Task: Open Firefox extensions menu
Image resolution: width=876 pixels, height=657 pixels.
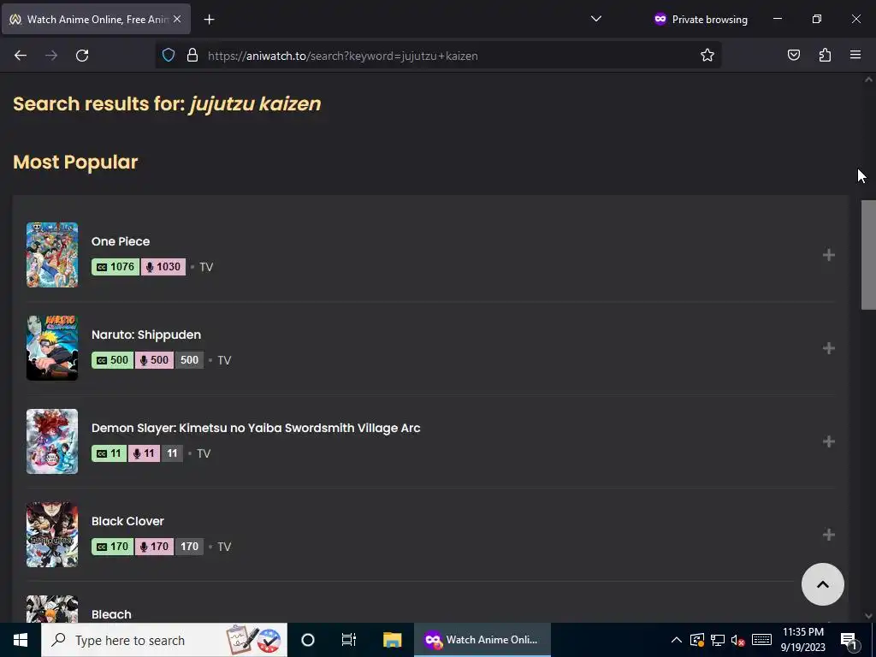Action: tap(825, 55)
